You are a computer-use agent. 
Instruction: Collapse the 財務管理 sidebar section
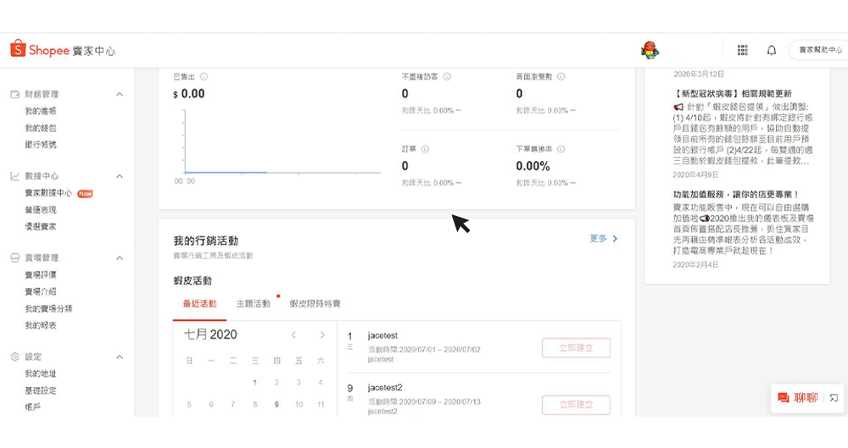click(x=120, y=94)
